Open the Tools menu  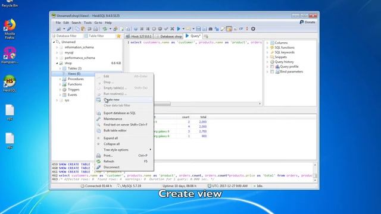[88, 23]
